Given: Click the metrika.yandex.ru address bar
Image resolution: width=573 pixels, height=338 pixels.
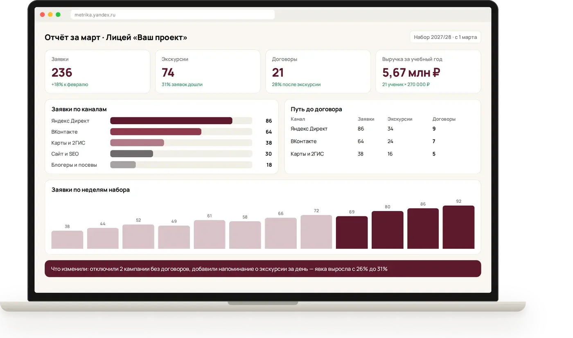Looking at the screenshot, I should click(x=172, y=15).
